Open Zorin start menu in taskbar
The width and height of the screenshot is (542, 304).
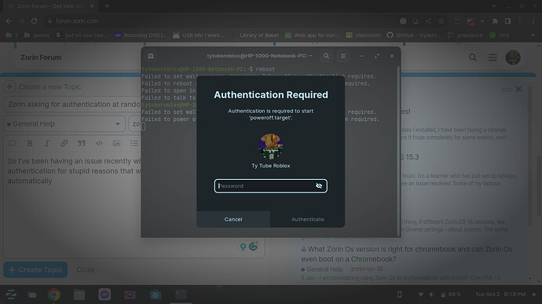(x=11, y=295)
